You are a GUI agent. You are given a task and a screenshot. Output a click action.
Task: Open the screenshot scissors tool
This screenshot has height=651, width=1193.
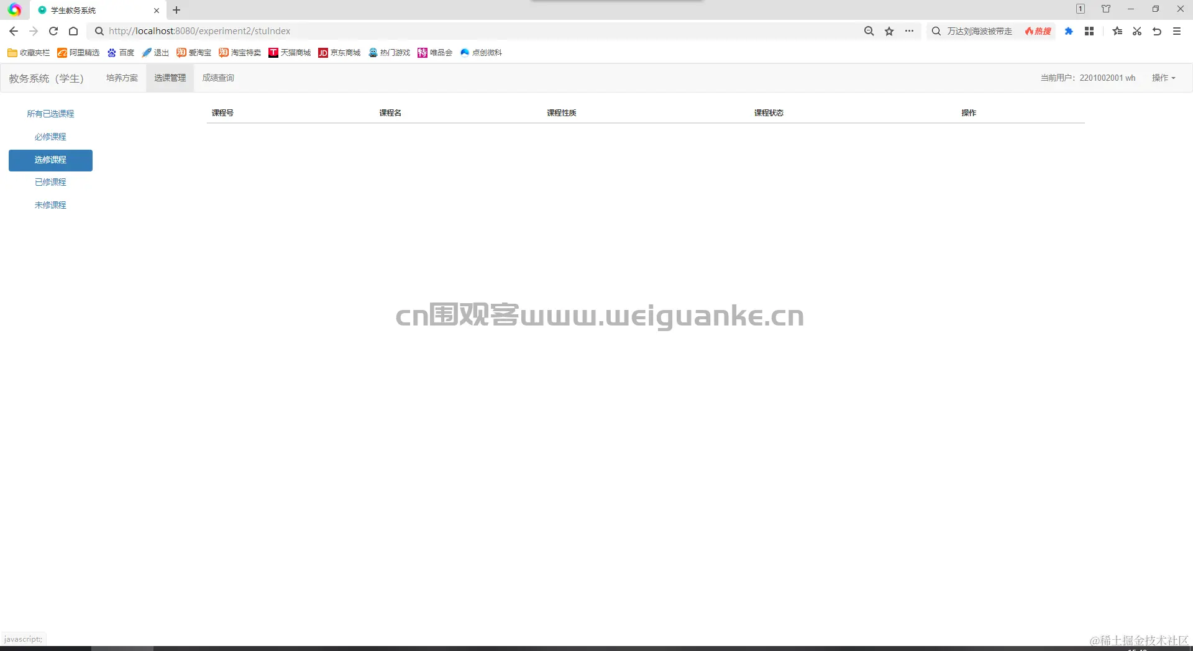(1137, 31)
